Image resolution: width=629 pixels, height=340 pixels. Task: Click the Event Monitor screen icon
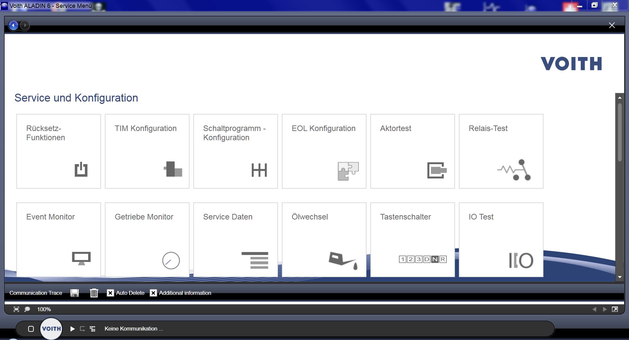coord(81,258)
